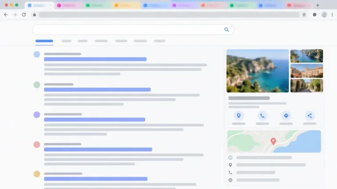Screen dimensions: 337x189
Task: Open the first result blue title link
Action: (95, 59)
